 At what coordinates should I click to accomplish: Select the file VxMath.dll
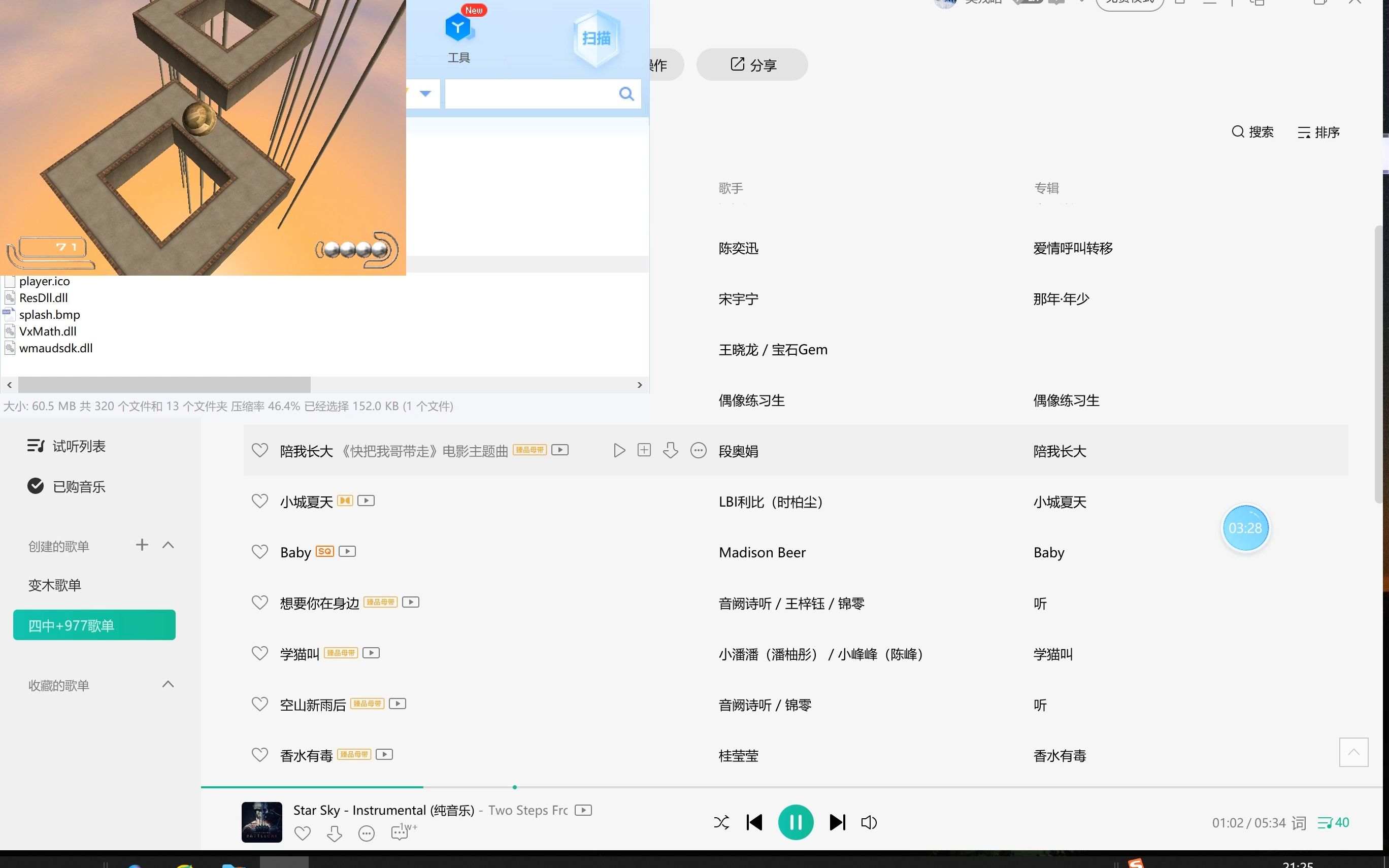pyautogui.click(x=48, y=331)
